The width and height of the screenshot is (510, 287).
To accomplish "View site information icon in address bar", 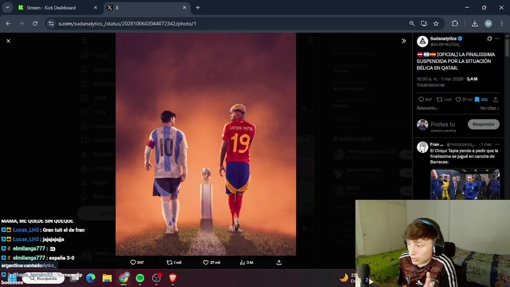I will [51, 24].
